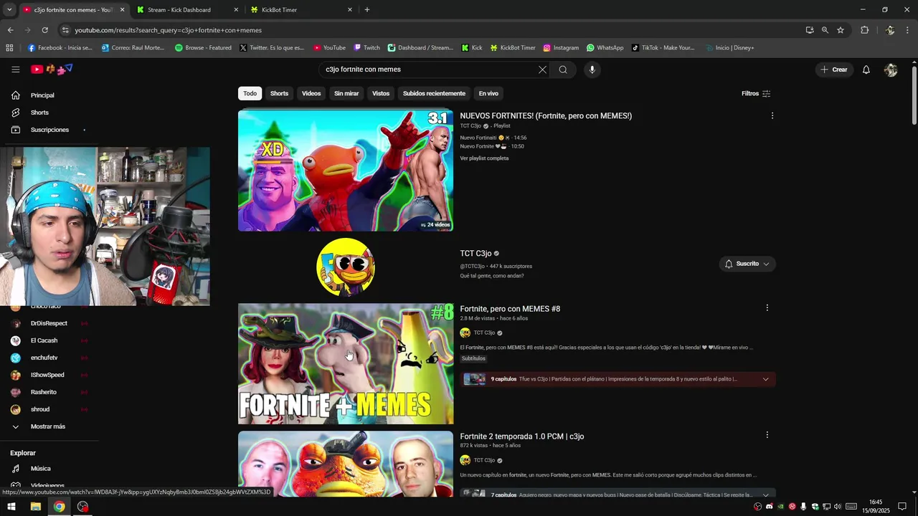Open more options for Fortnite 2 temporada 1.0

[x=767, y=435]
